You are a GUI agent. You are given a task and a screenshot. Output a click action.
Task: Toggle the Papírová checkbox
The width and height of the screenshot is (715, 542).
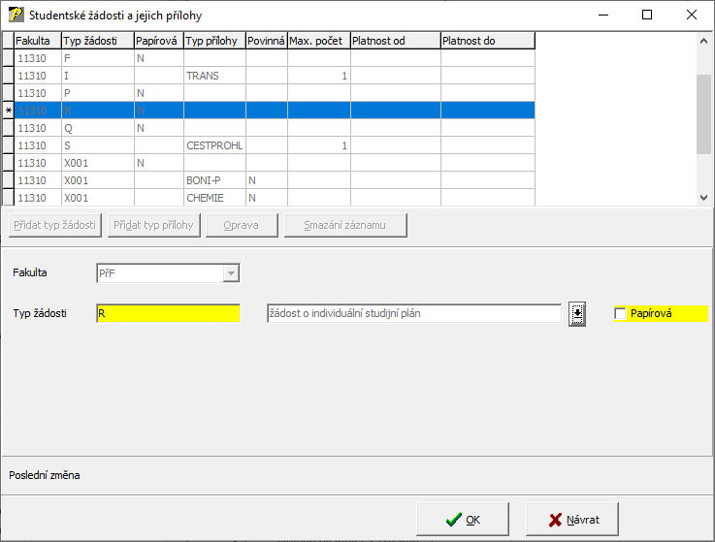coord(621,313)
